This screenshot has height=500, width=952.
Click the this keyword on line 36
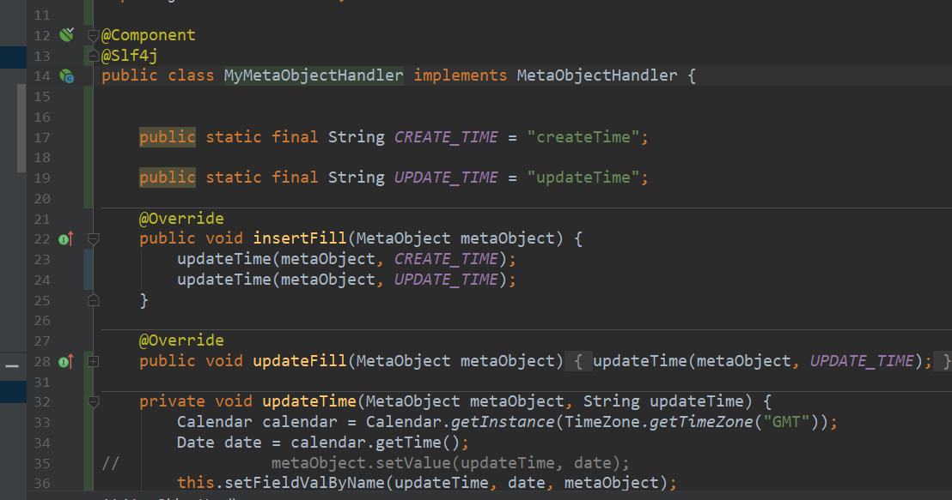click(196, 483)
